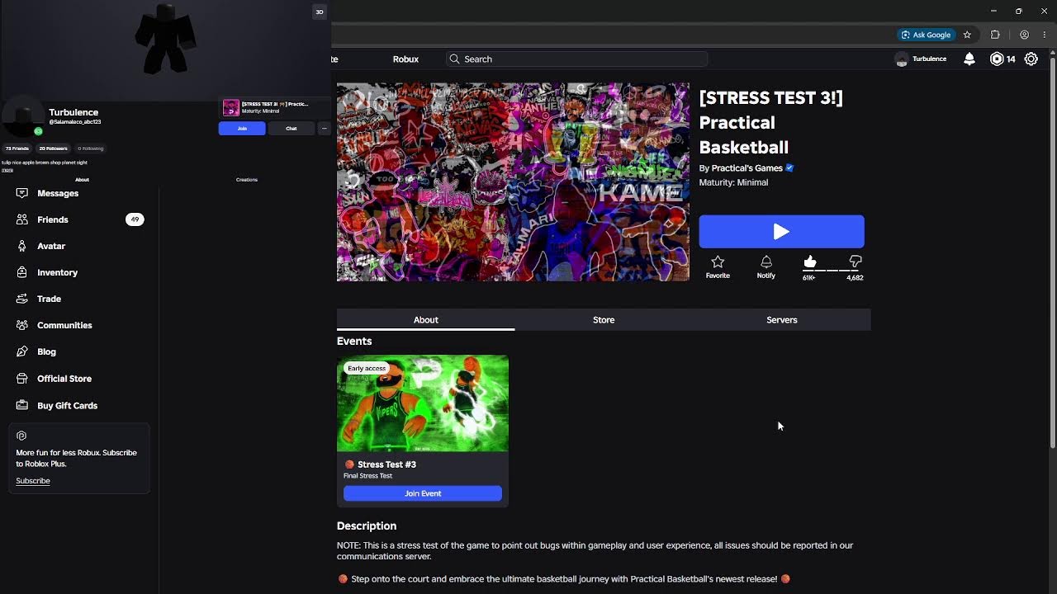Click the notifications bell in Roblox header
The height and width of the screenshot is (594, 1057).
pyautogui.click(x=969, y=59)
